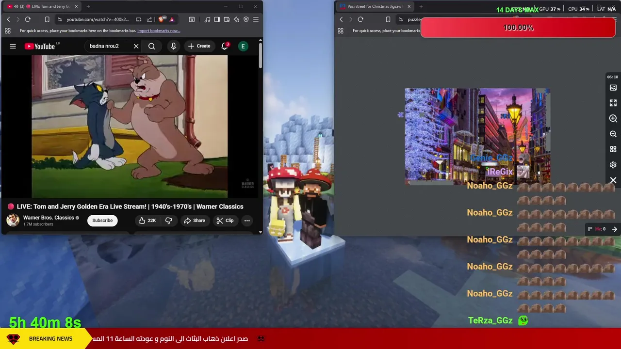Clip the live stream

[225, 221]
